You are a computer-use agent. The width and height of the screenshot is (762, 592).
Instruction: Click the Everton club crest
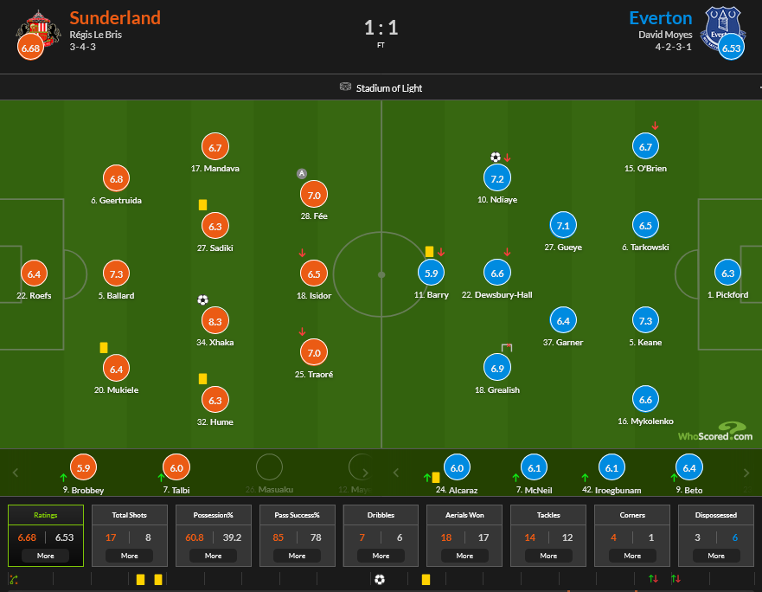coord(724,26)
